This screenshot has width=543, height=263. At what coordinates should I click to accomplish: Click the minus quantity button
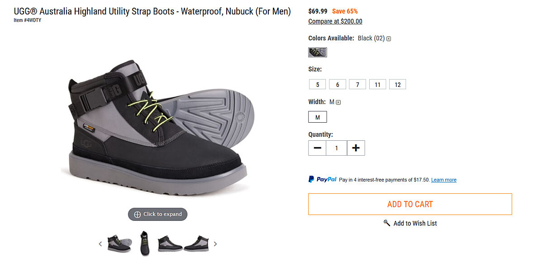pyautogui.click(x=317, y=148)
